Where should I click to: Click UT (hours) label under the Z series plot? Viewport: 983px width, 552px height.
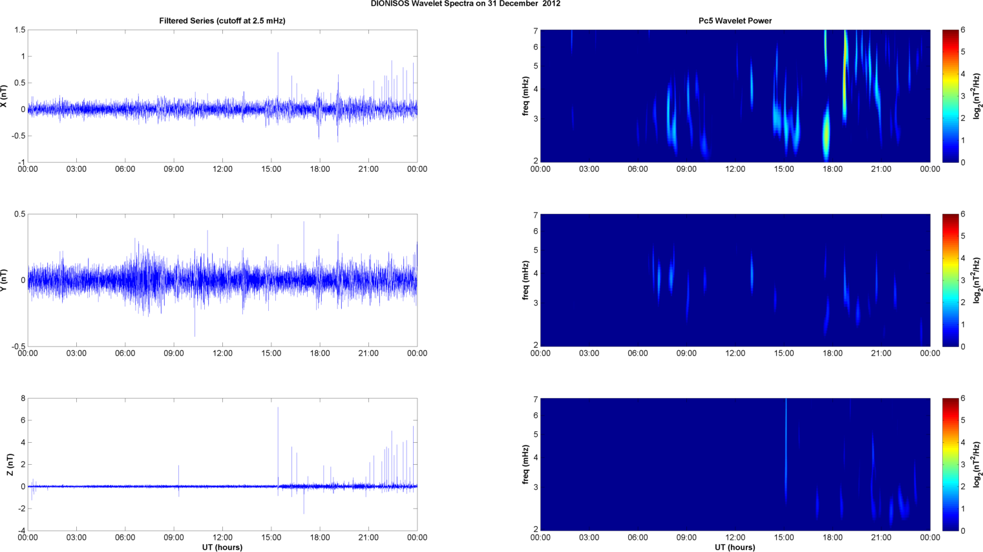coord(222,547)
